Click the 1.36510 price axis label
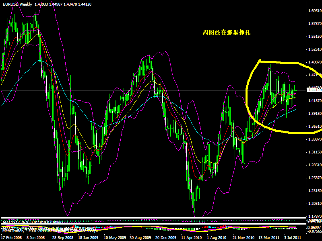The height and width of the screenshot is (241, 322). tap(315, 127)
